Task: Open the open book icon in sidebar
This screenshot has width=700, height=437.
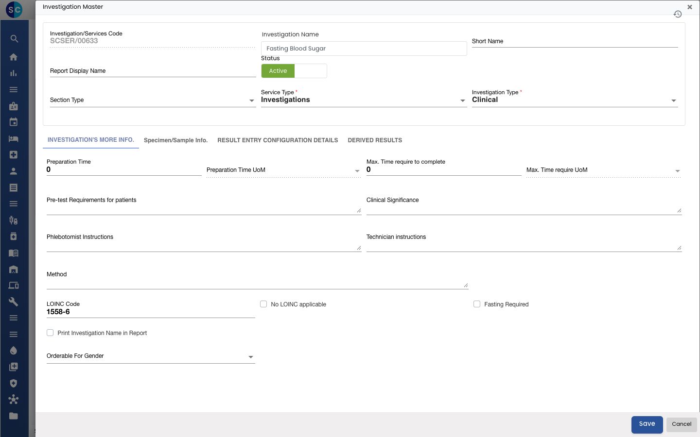Action: pyautogui.click(x=14, y=252)
